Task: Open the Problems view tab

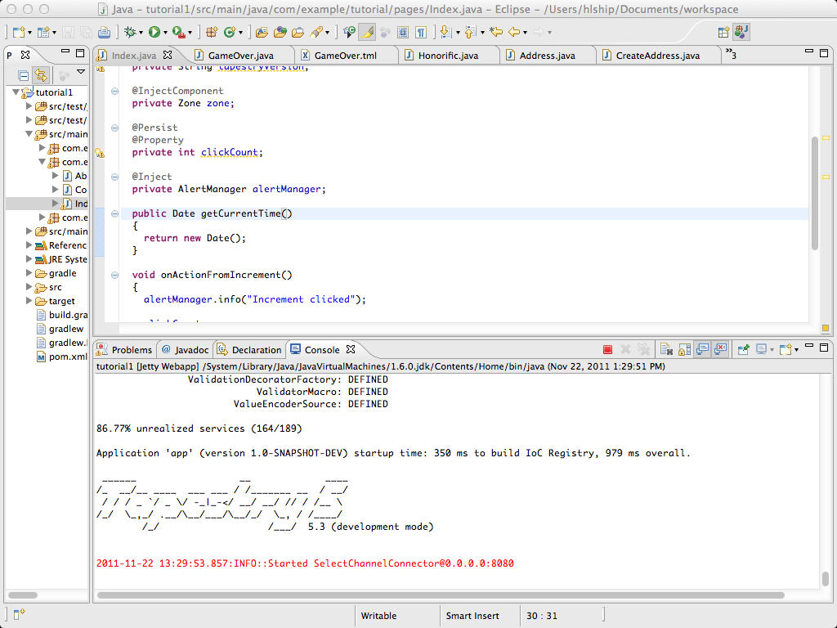Action: click(x=125, y=350)
